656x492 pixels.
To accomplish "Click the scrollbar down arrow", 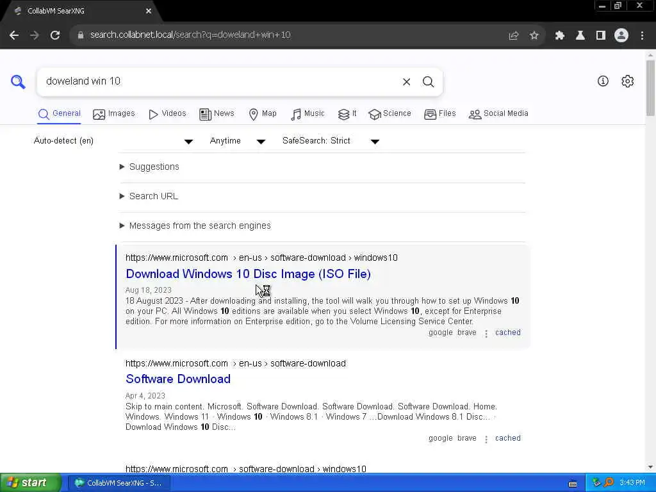I will tap(650, 467).
